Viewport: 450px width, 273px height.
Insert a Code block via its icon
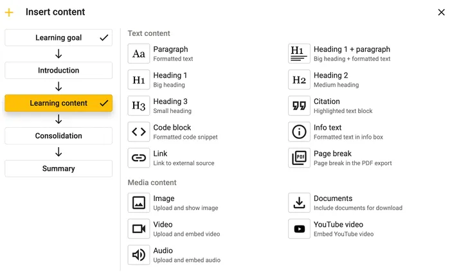click(139, 132)
